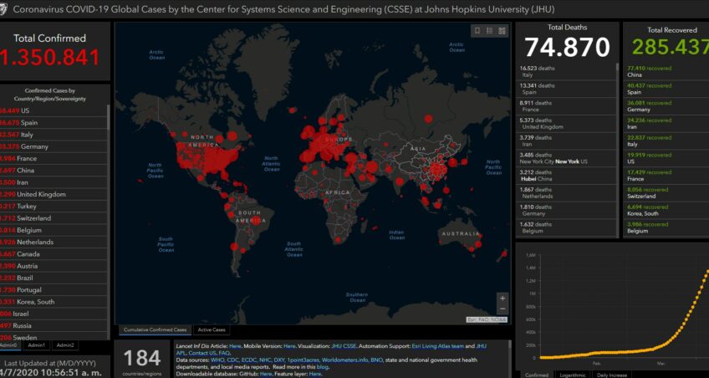This screenshot has height=378, width=709.
Task: Open the ECDC data source link
Action: tap(248, 360)
